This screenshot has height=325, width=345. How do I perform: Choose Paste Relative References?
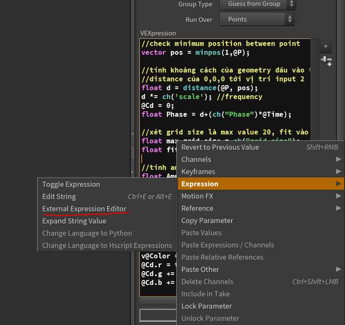[x=261, y=257]
